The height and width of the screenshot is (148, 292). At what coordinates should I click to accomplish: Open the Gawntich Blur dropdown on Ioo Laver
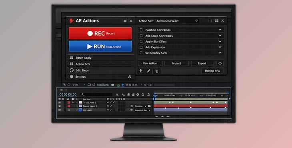[142, 110]
